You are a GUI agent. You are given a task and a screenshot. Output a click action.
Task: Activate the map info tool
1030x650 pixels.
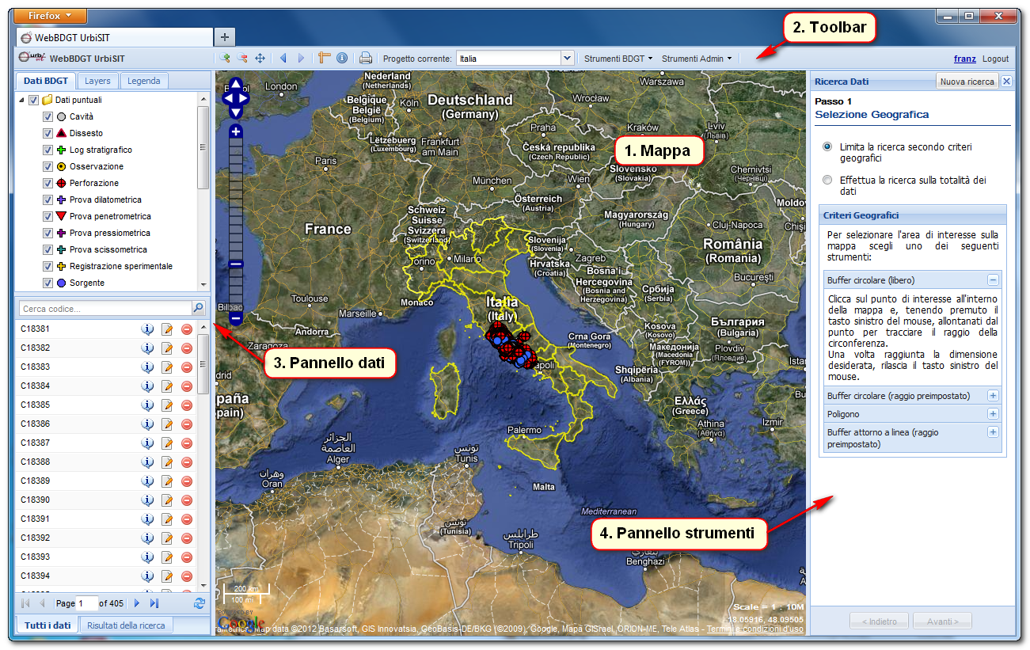pyautogui.click(x=342, y=58)
